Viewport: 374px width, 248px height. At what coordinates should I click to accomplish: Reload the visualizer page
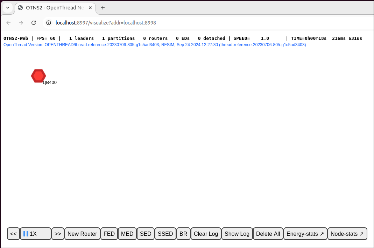click(x=34, y=22)
